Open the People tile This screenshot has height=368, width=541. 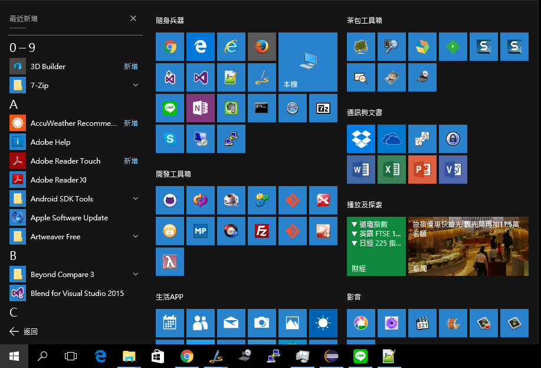tap(201, 323)
